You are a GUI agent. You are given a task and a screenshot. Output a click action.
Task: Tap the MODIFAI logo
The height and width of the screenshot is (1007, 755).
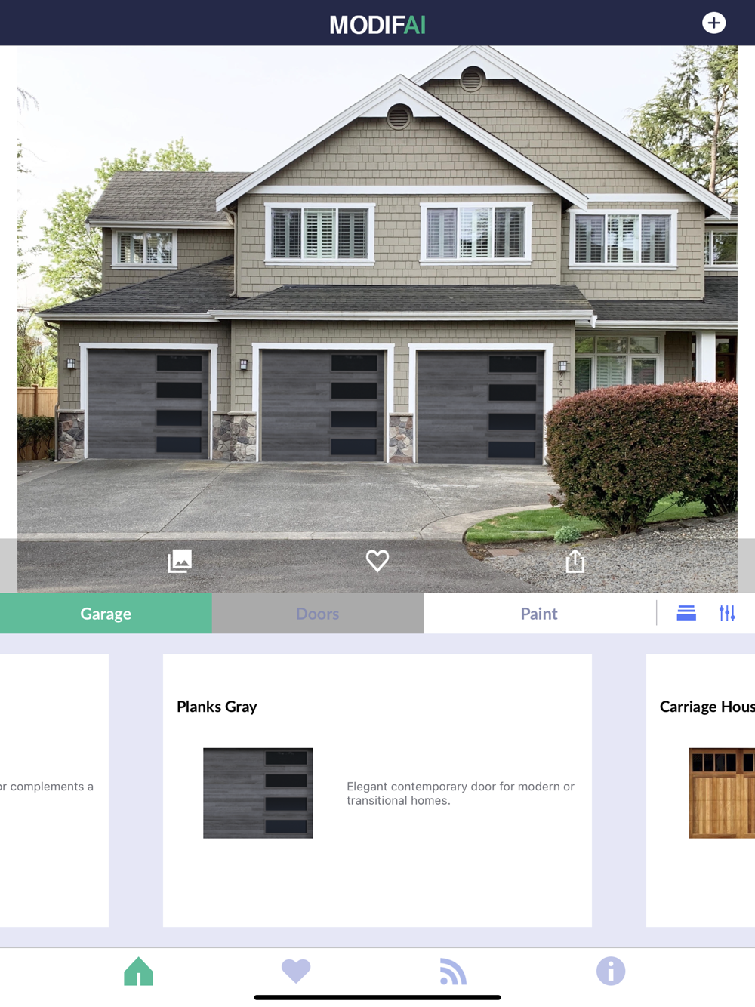[377, 25]
